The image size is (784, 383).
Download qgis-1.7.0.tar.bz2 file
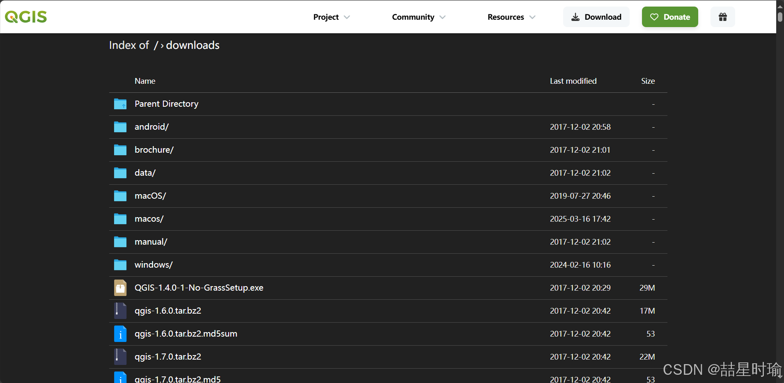pyautogui.click(x=168, y=357)
